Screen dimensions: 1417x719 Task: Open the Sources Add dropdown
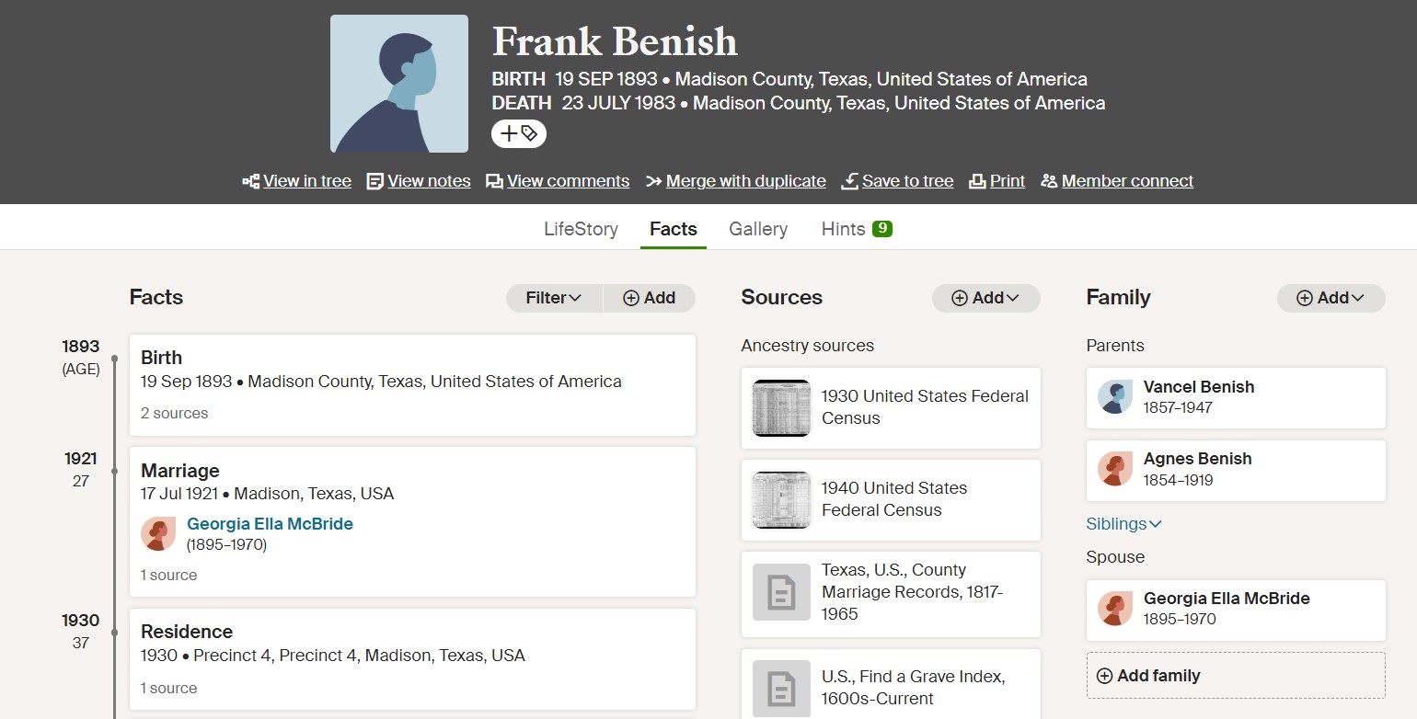tap(986, 298)
